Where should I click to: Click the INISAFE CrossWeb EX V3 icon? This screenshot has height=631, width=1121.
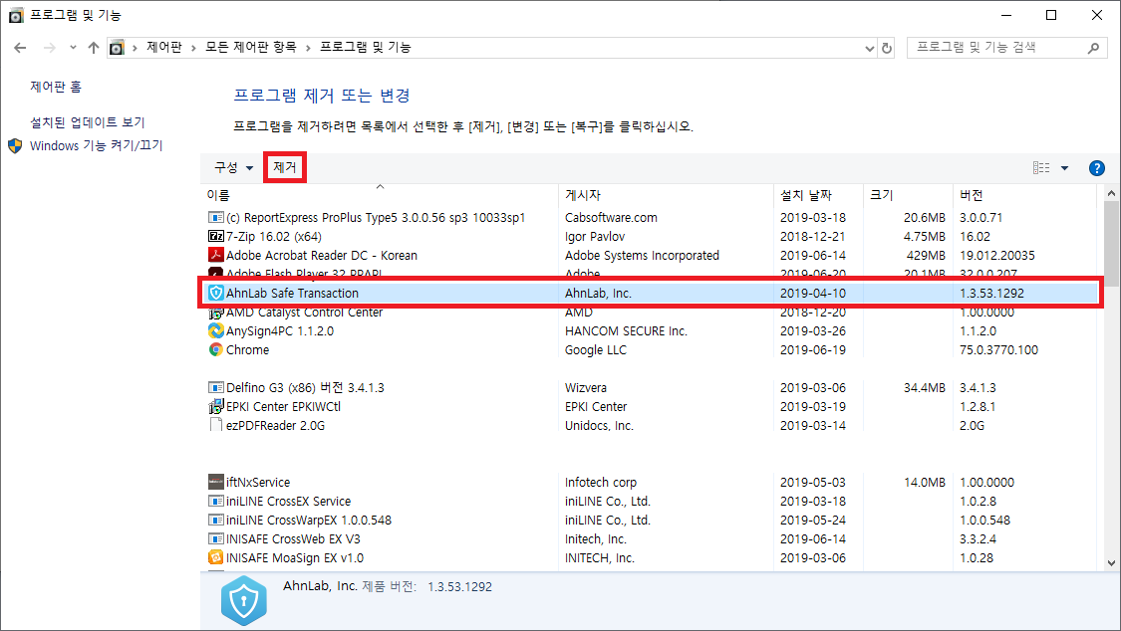[215, 538]
